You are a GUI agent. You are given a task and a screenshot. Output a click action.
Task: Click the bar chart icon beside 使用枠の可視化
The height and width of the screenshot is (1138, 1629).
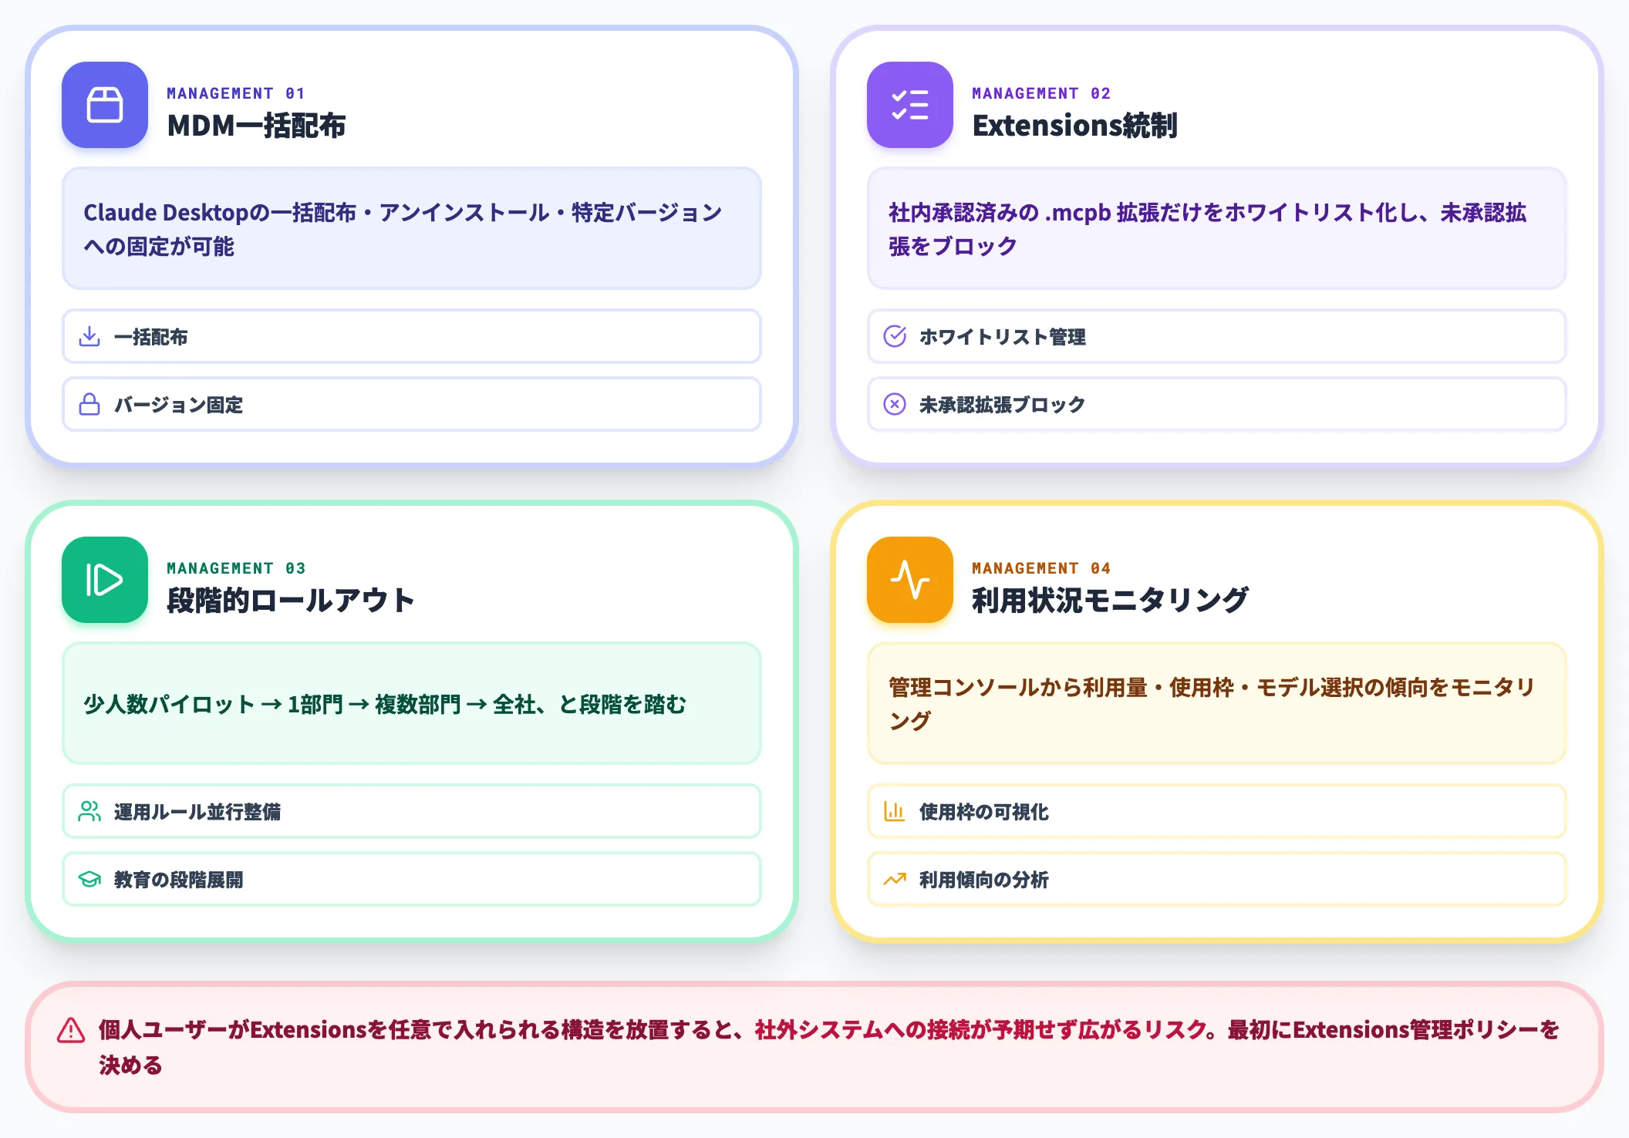click(x=895, y=812)
